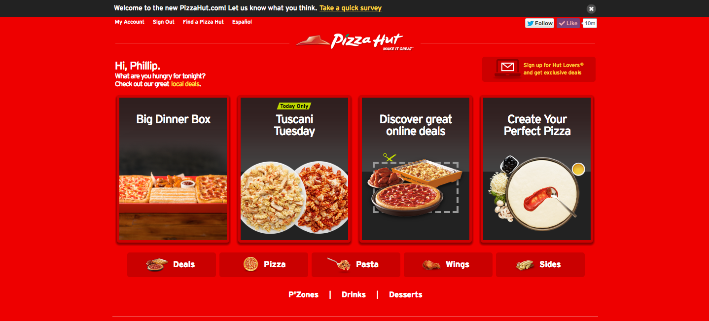Screen dimensions: 709x321
Task: Open the Deals category button
Action: 172,265
